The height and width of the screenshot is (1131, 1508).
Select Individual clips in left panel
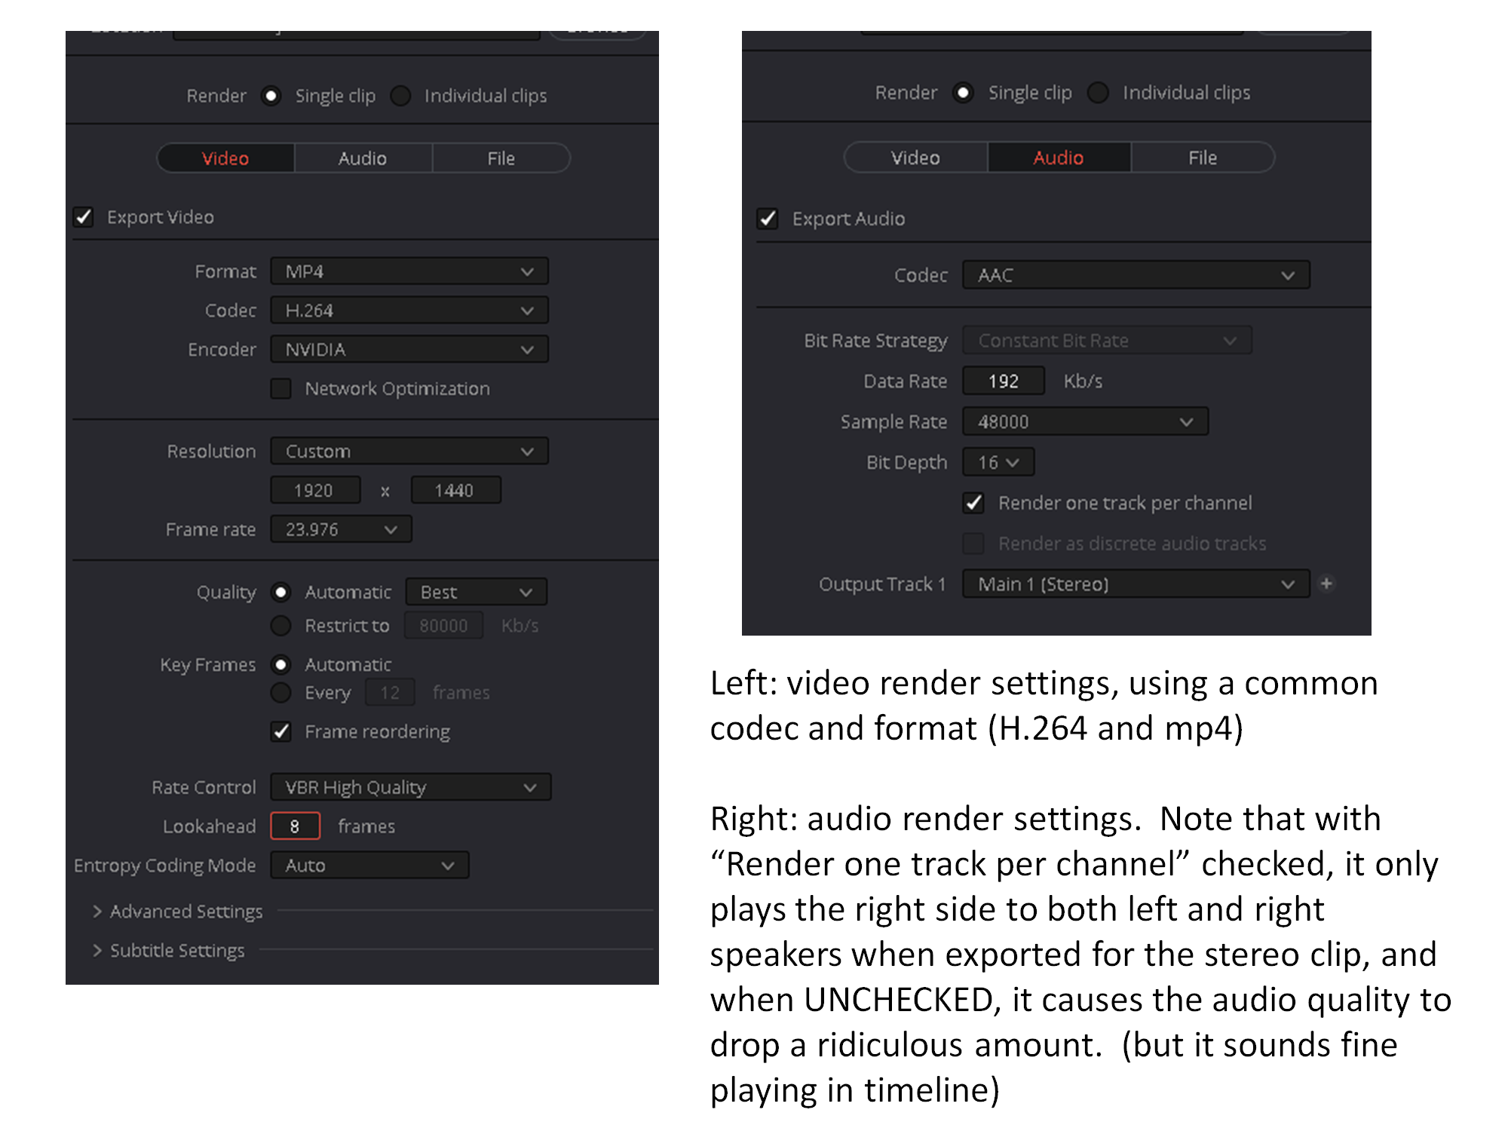tap(400, 96)
